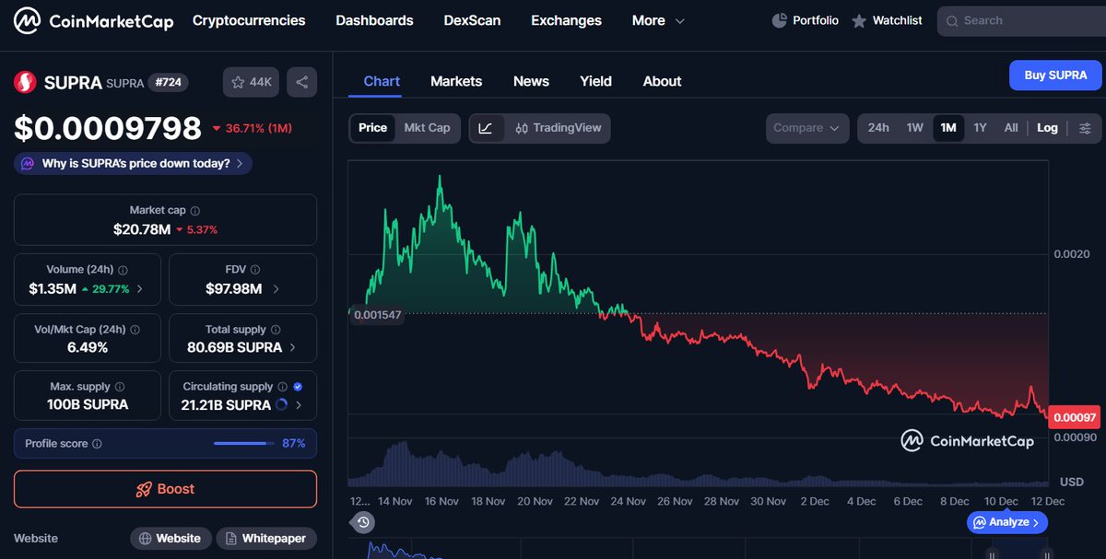The image size is (1106, 559).
Task: Select 1M time range
Action: [948, 128]
